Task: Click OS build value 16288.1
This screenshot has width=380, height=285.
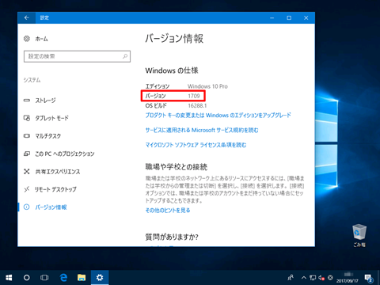Action: click(x=197, y=105)
